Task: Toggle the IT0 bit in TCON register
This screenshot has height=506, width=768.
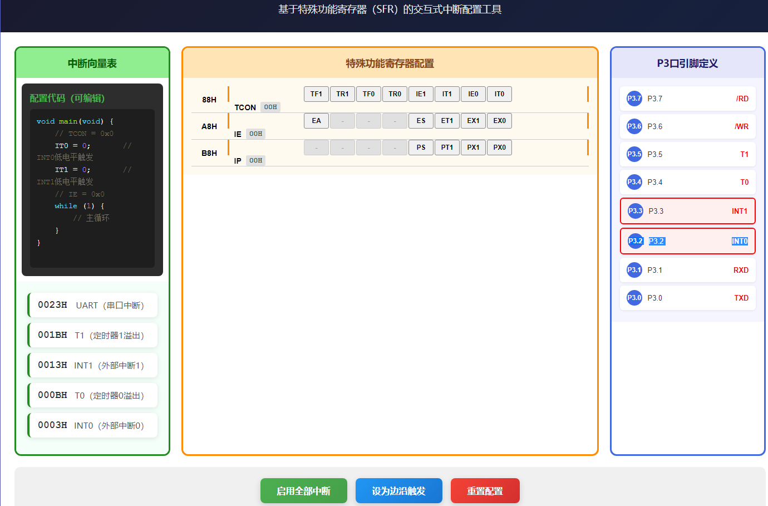Action: (x=499, y=94)
